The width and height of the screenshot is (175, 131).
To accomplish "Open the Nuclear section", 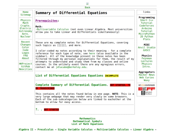I will tap(26, 37).
